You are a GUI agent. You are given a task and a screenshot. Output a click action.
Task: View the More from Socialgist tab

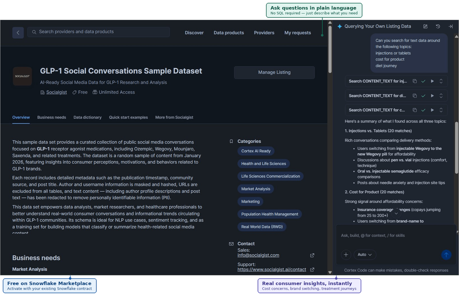[x=174, y=117]
